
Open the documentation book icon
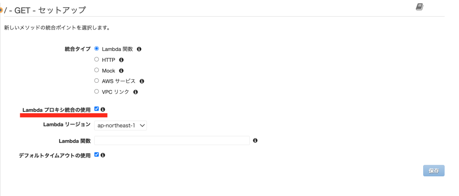click(420, 7)
